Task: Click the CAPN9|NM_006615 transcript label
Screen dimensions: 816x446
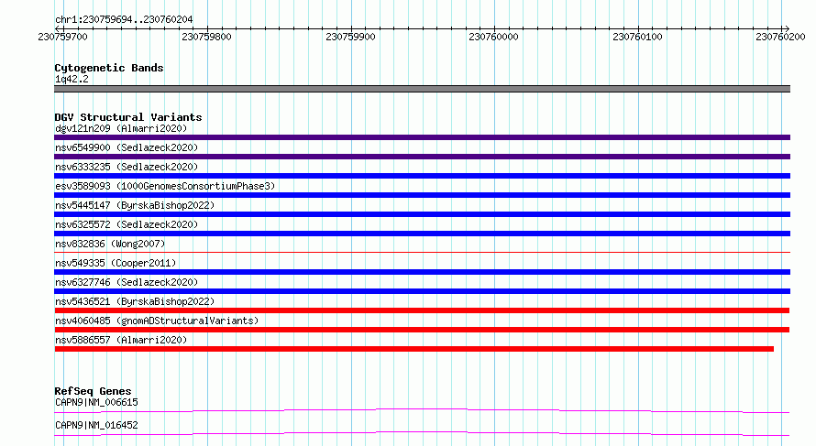Action: coord(97,402)
